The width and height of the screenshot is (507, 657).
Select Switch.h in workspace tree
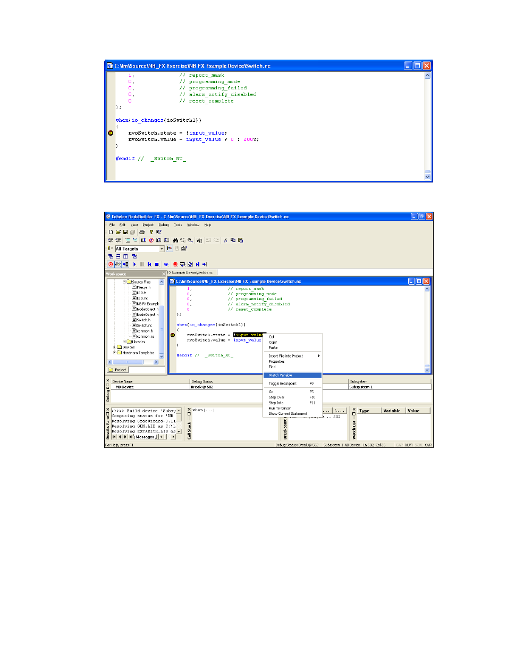coord(143,320)
